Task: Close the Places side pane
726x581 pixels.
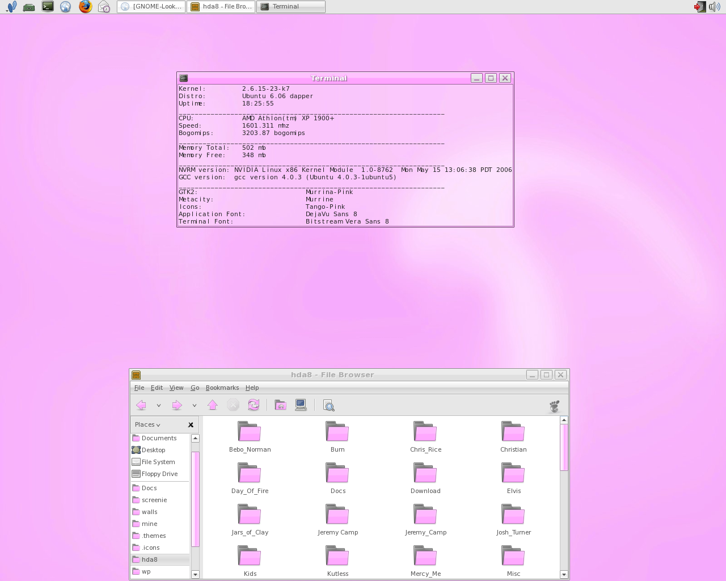Action: (191, 424)
